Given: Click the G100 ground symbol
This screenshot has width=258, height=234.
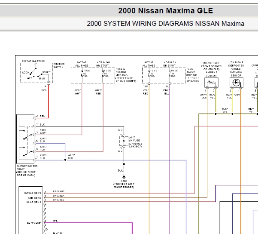Looking at the screenshot, I should (x=124, y=177).
